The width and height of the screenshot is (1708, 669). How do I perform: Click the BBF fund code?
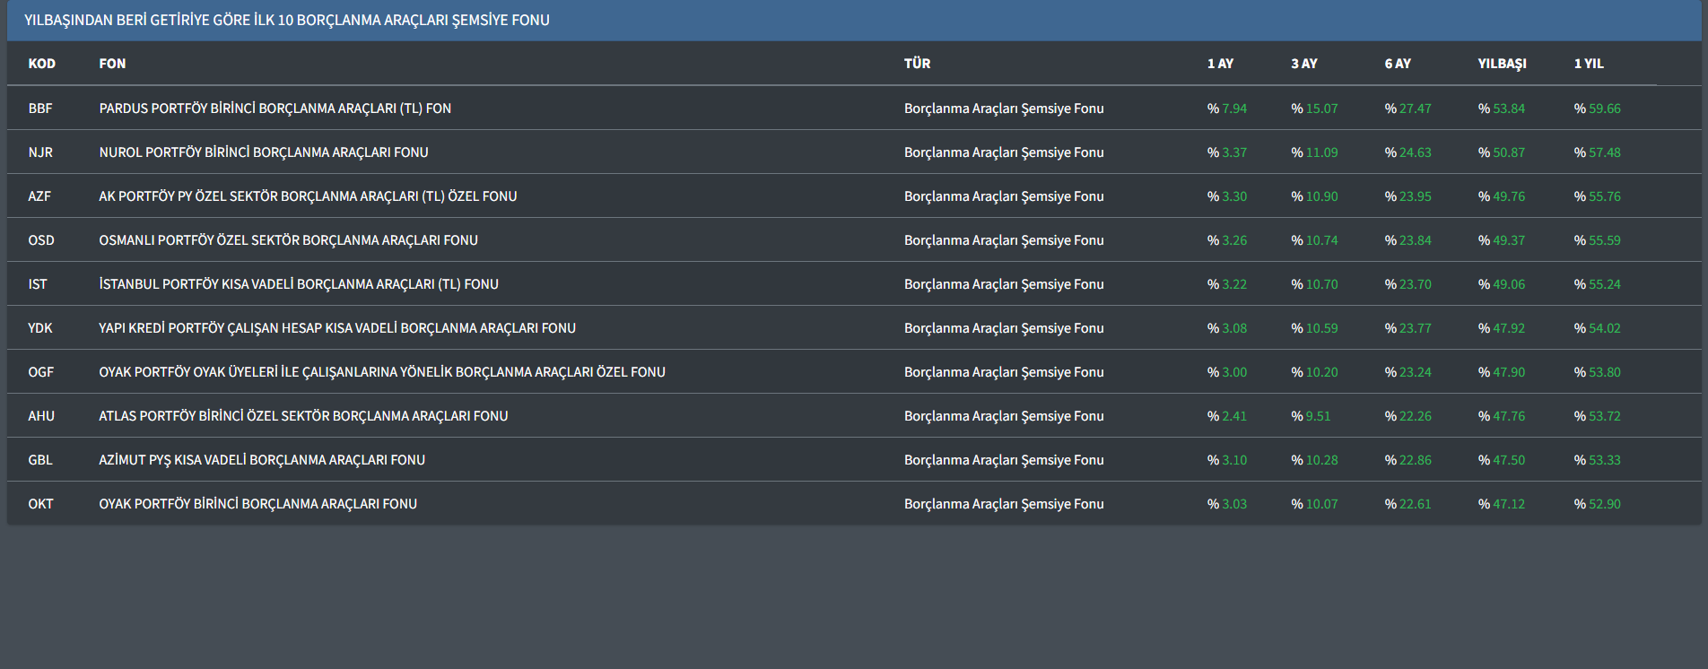pos(40,109)
